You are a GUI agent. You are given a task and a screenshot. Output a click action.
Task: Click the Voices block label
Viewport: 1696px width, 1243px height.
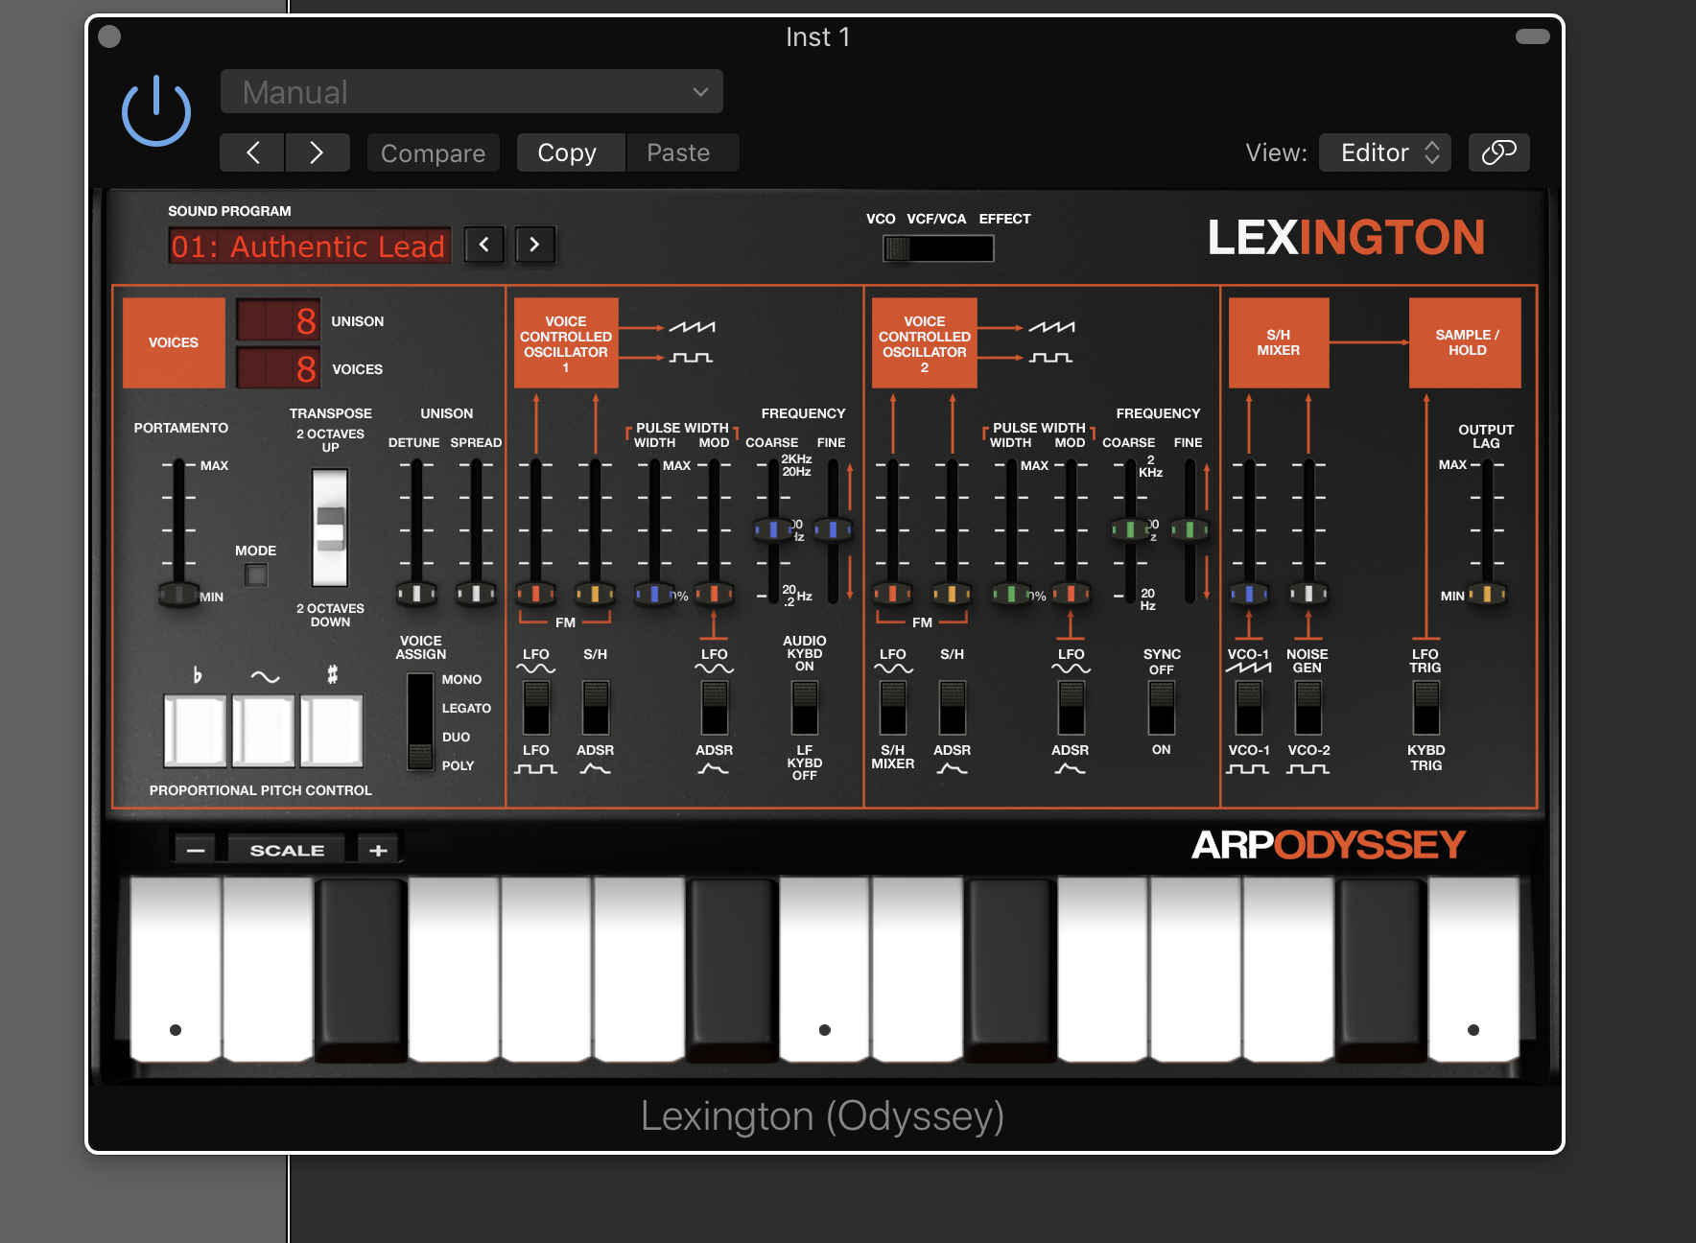[x=174, y=342]
